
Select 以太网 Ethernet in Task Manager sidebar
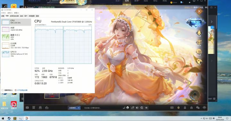tap(16, 45)
